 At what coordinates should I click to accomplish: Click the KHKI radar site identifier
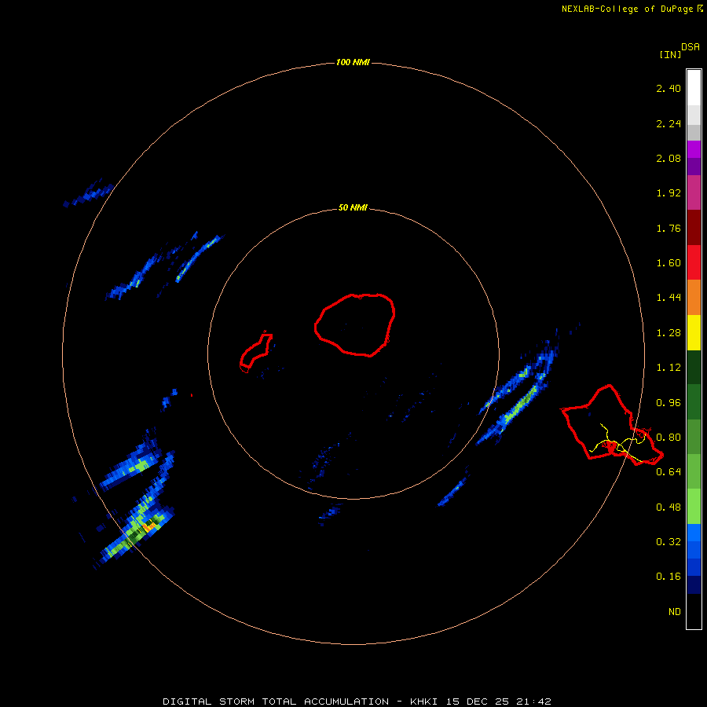(425, 702)
